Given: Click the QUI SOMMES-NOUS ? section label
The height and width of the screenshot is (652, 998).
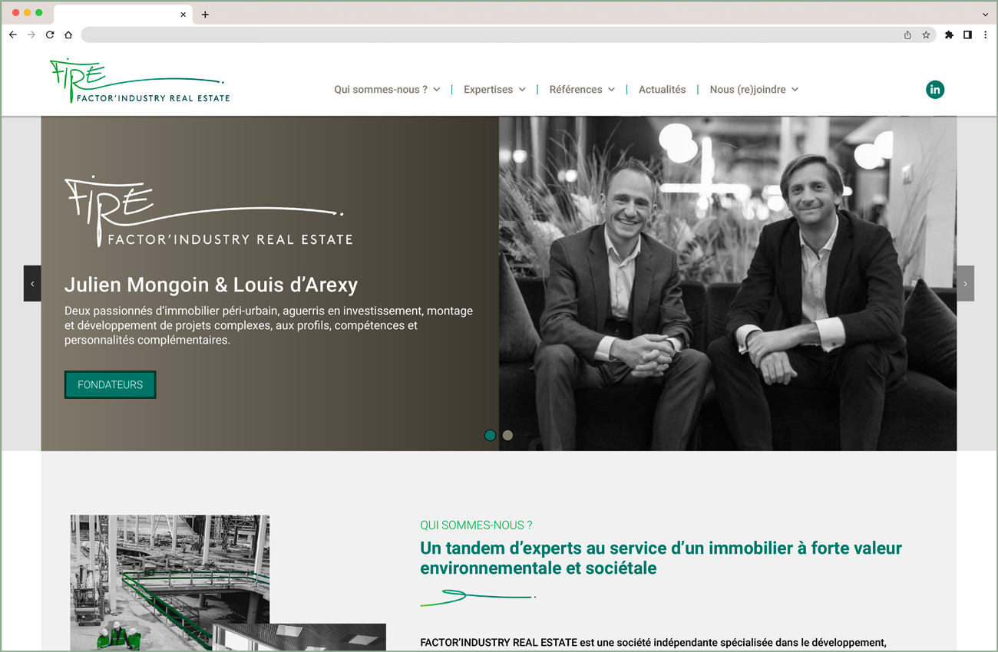Looking at the screenshot, I should tap(476, 525).
